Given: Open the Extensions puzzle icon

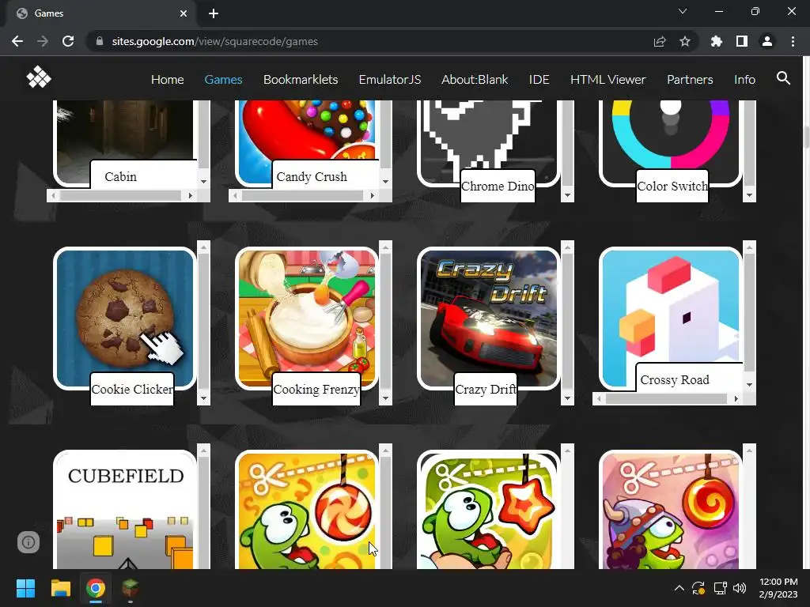Looking at the screenshot, I should pyautogui.click(x=716, y=41).
